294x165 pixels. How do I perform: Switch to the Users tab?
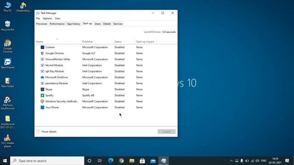point(97,24)
